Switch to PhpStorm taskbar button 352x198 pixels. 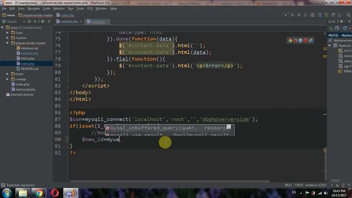pyautogui.click(x=70, y=193)
